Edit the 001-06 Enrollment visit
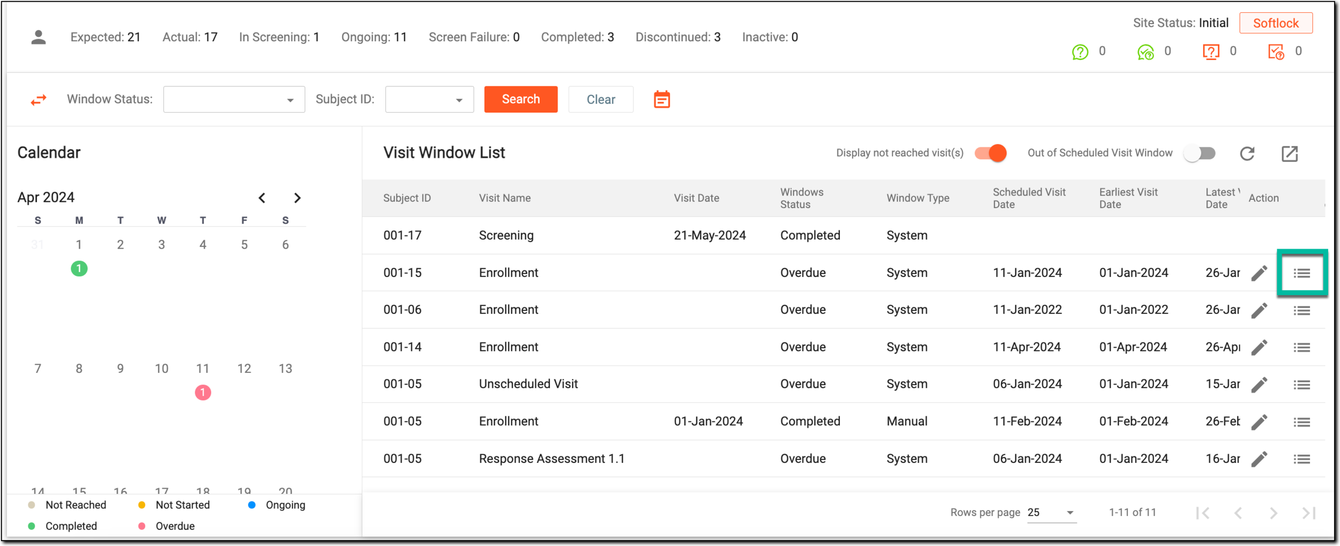1340x546 pixels. point(1260,310)
